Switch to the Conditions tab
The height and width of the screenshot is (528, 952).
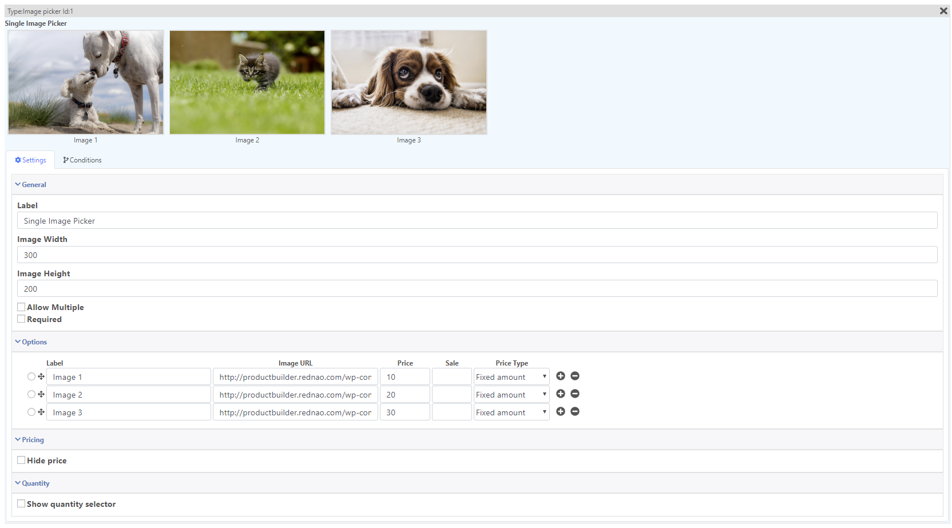coord(82,160)
